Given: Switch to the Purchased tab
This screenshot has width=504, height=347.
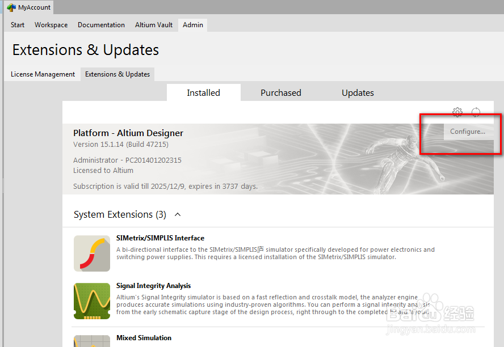Looking at the screenshot, I should tap(281, 93).
